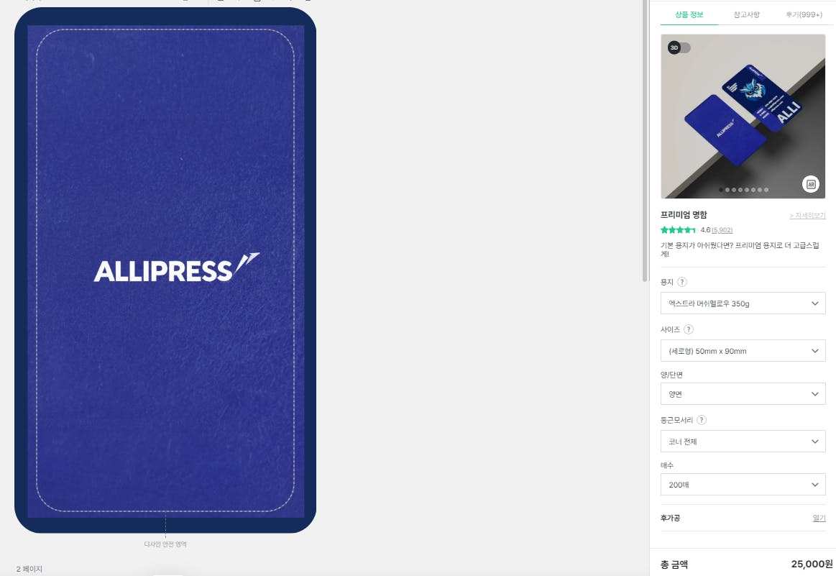Click the green star rating icons
Viewport: 836px width, 576px height.
click(x=678, y=230)
